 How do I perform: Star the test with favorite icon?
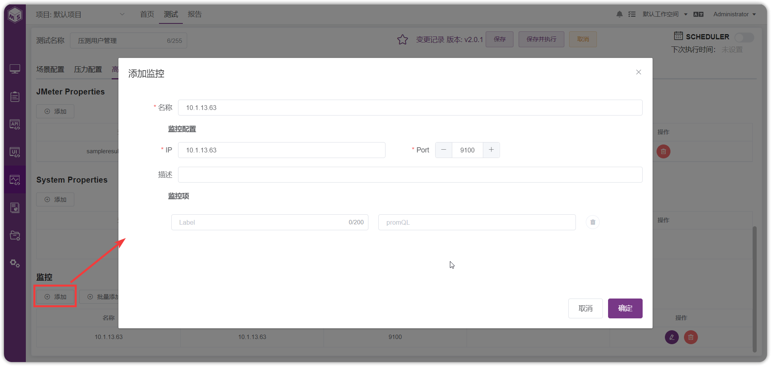[x=403, y=39]
